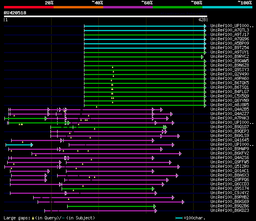Viewport: 256px width, 221px height.
Task: Select the UniRef100_B9N6Z8 label
Action: 230,66
